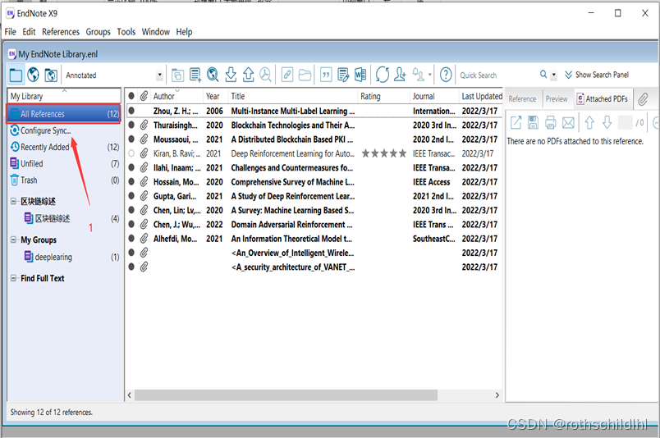Select Configure Sync in the library sidebar

45,130
